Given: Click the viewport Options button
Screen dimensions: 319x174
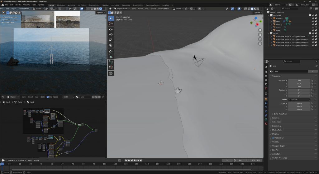Looking at the screenshot, I should point(258,12).
